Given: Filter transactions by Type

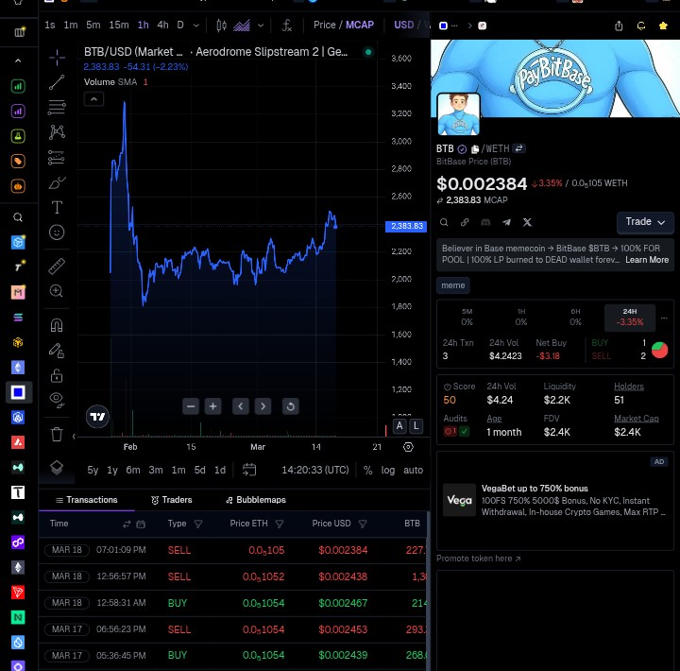Looking at the screenshot, I should coord(198,524).
